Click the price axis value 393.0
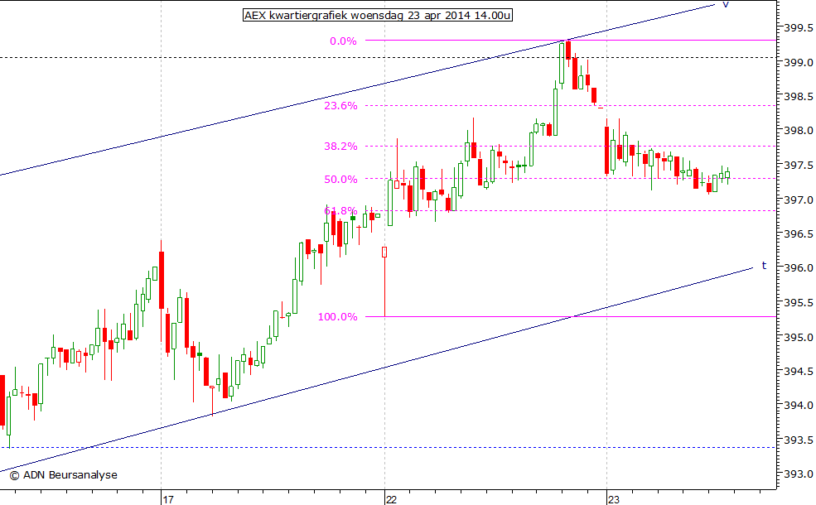This screenshot has height=505, width=816. [799, 474]
